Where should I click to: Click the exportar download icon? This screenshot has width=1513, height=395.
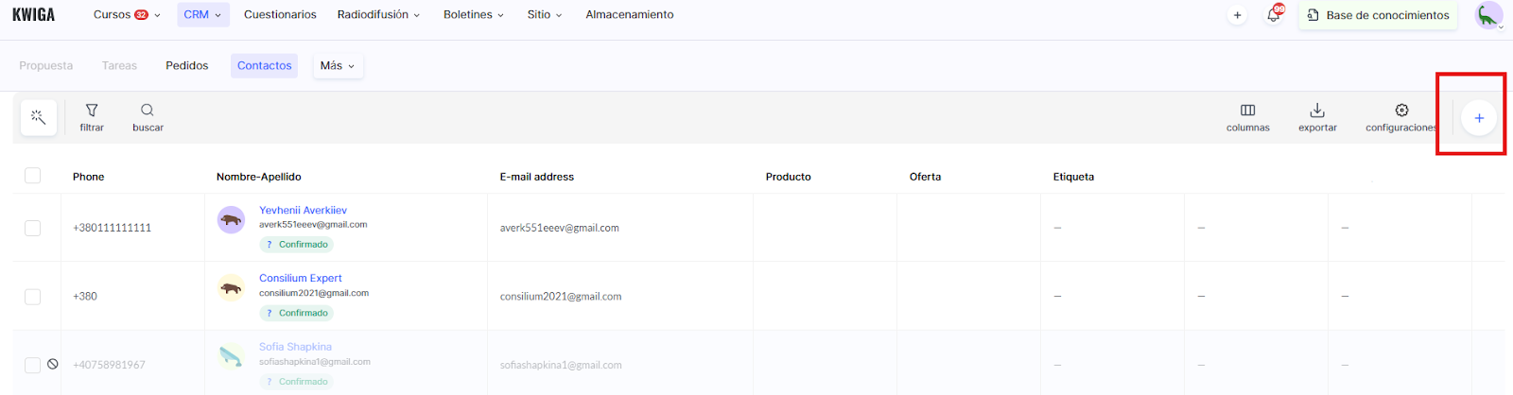[1317, 112]
